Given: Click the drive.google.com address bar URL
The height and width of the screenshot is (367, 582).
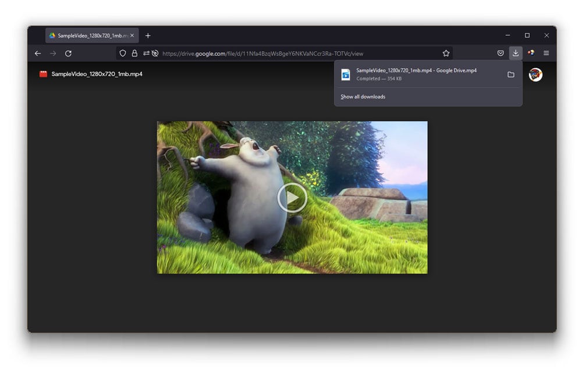Looking at the screenshot, I should (x=262, y=54).
